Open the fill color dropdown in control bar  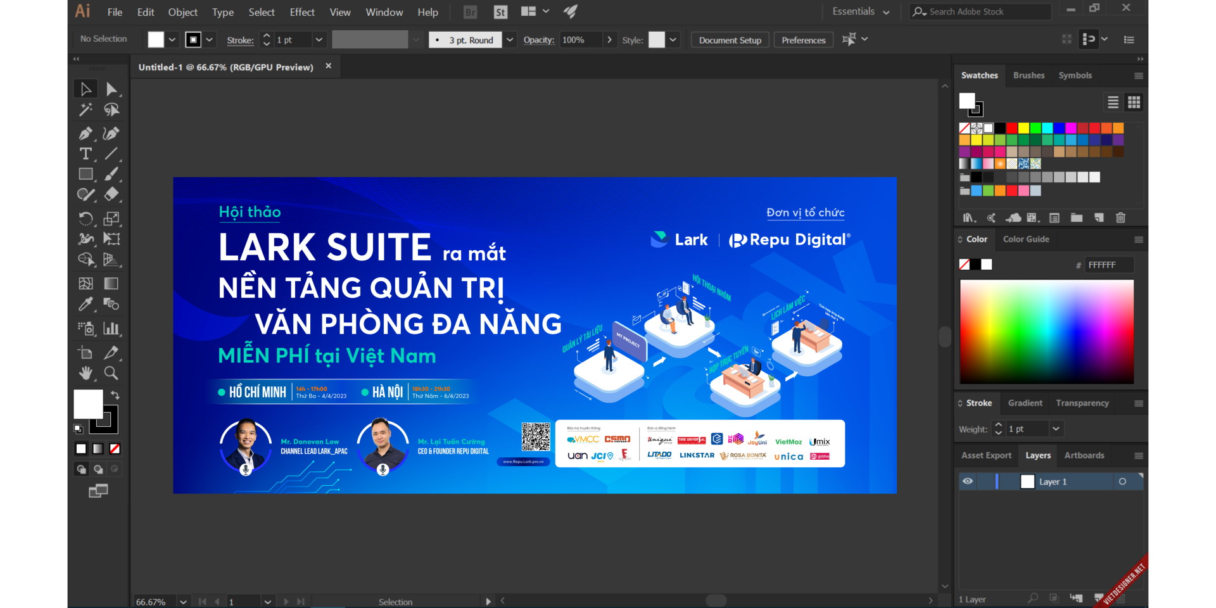click(172, 39)
